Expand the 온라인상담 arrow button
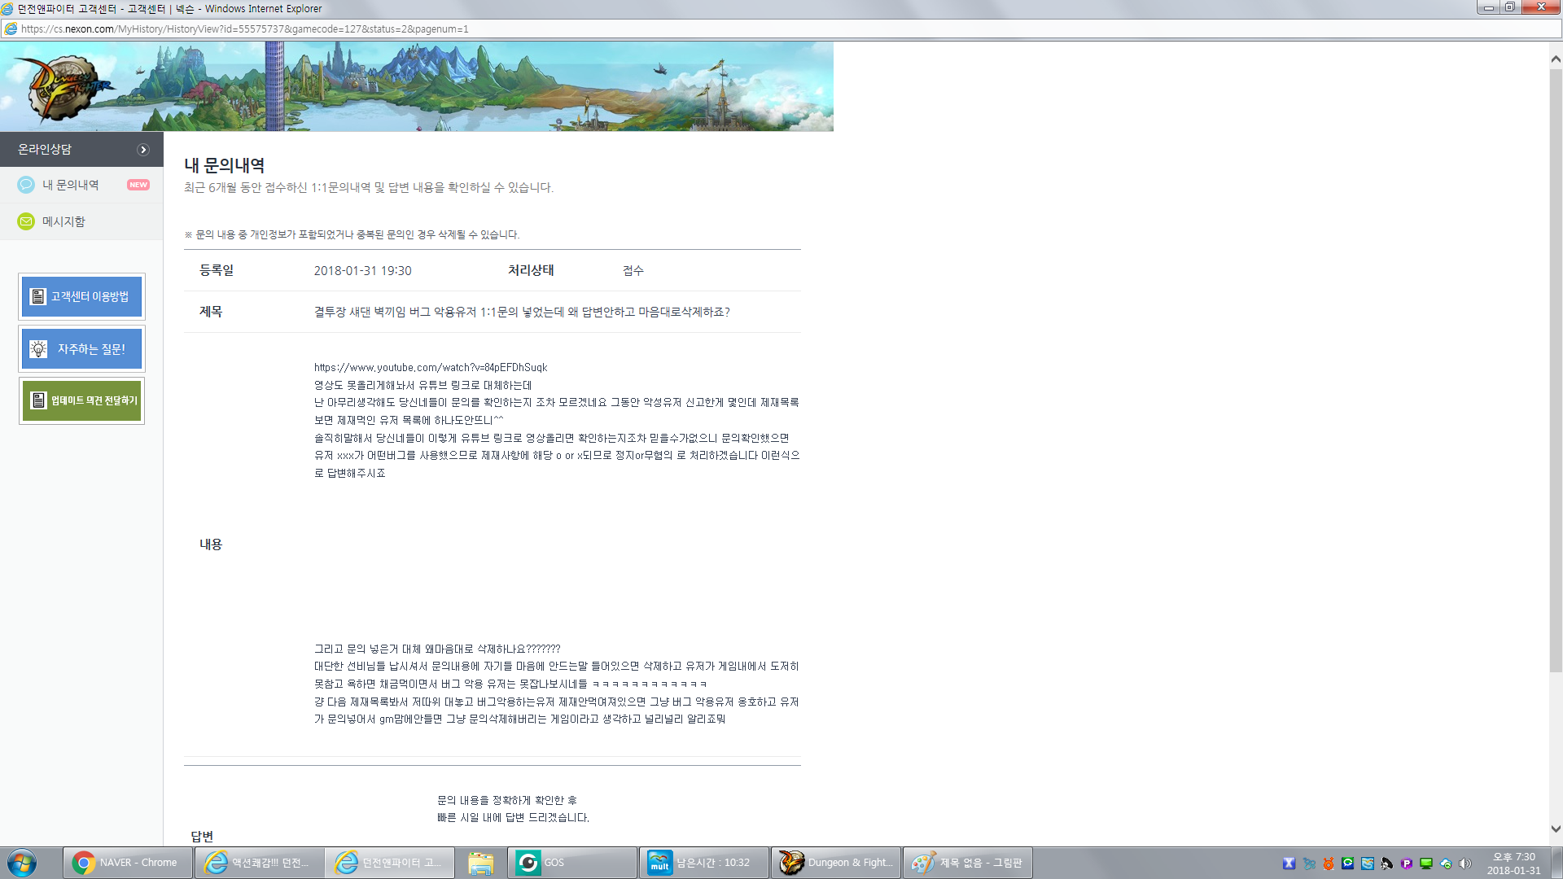1563x879 pixels. tap(143, 150)
